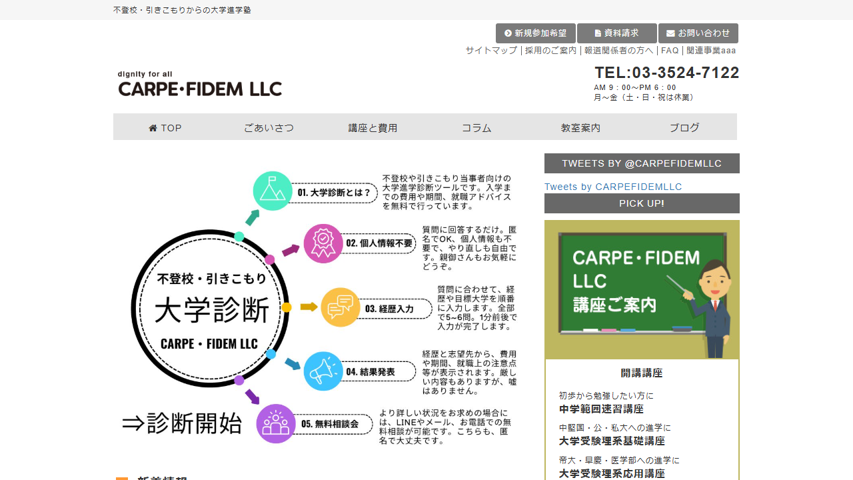Click arrow icon in 新規参加希望 button
The image size is (853, 480).
[508, 33]
